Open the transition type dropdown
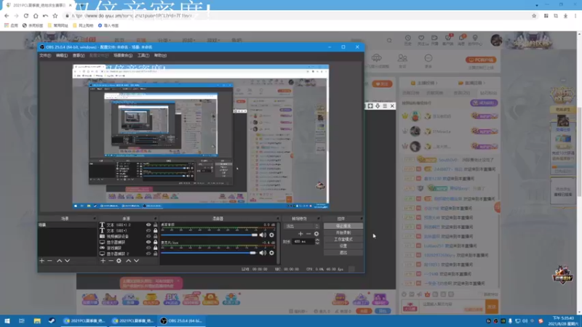The image size is (582, 327). pos(301,226)
